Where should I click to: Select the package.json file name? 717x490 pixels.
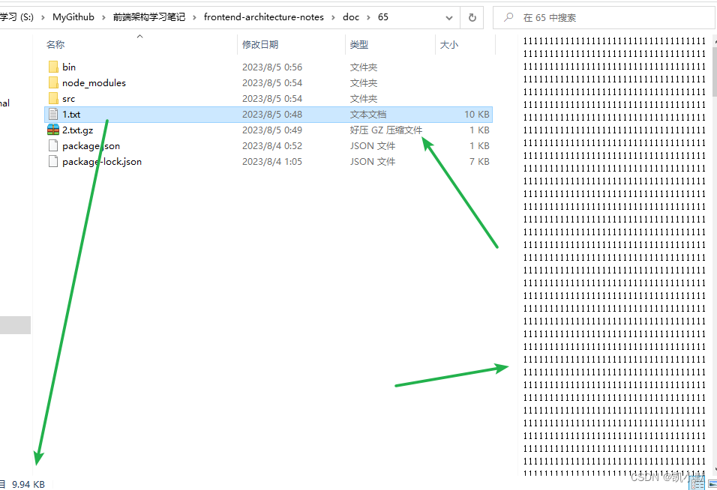91,145
